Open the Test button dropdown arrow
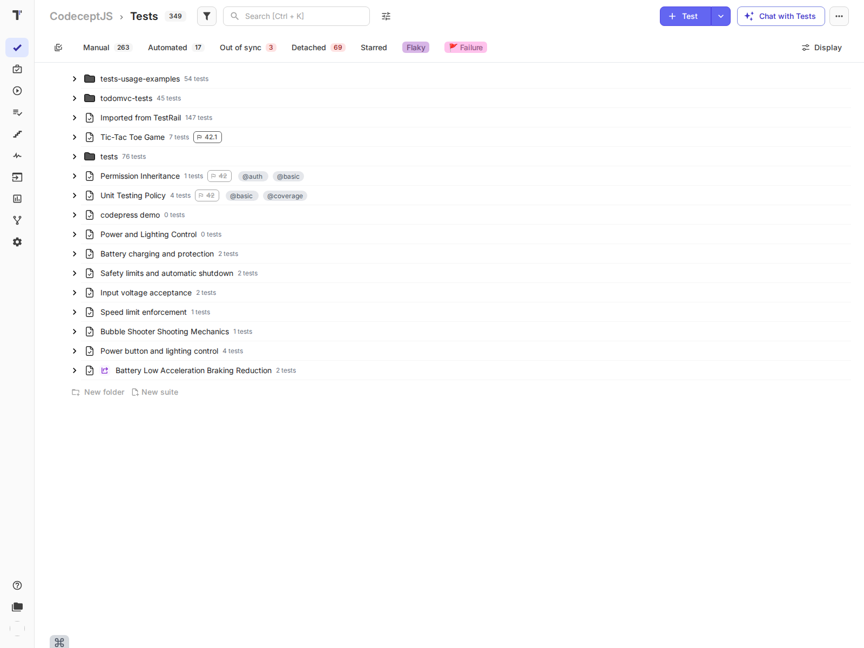The width and height of the screenshot is (864, 648). (721, 16)
